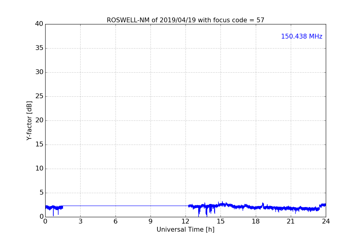Click the x-axis tick label '24'
The width and height of the screenshot is (362, 241).
click(326, 221)
